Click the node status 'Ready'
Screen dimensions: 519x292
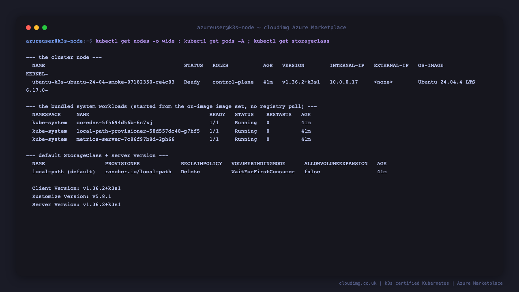point(192,82)
